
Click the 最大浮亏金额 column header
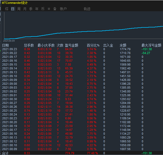click(151, 45)
